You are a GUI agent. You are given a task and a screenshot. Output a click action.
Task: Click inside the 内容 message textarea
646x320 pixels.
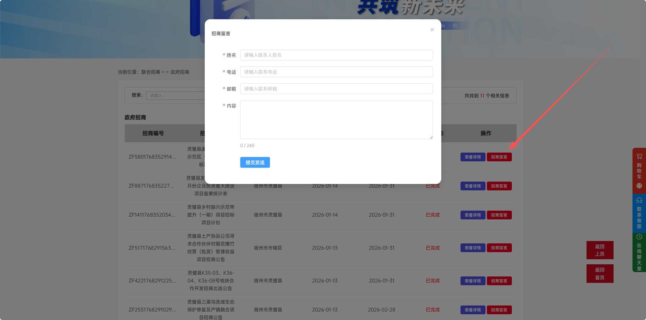336,119
